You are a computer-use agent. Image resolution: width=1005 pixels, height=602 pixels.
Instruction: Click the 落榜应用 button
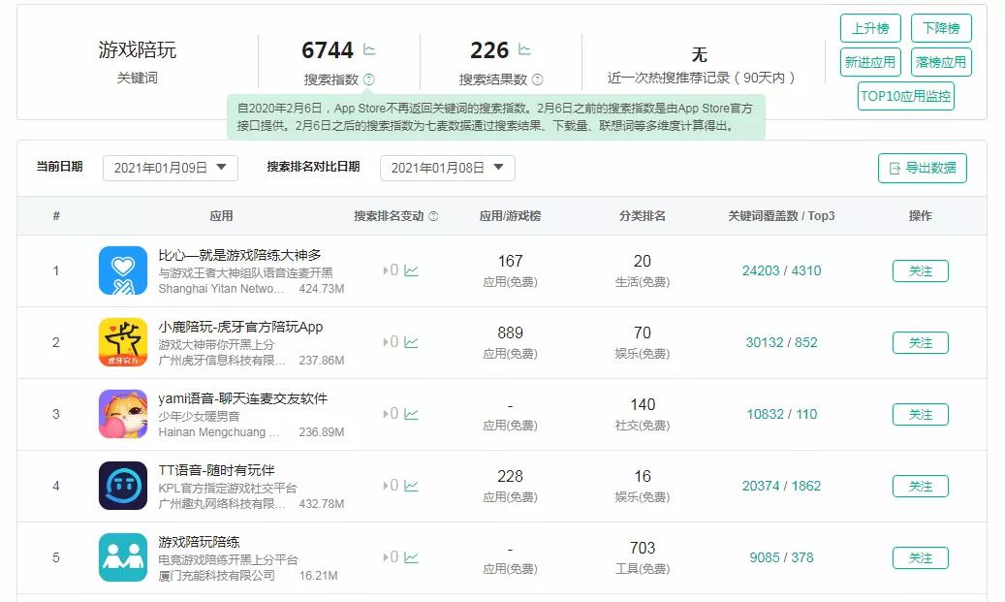[941, 62]
